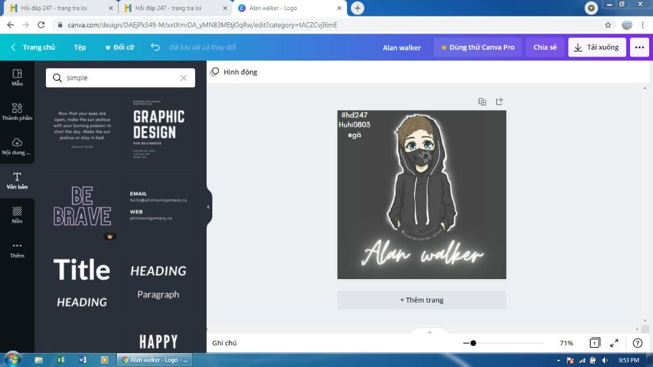
Task: Open the Nội dung uploads panel
Action: [x=17, y=147]
